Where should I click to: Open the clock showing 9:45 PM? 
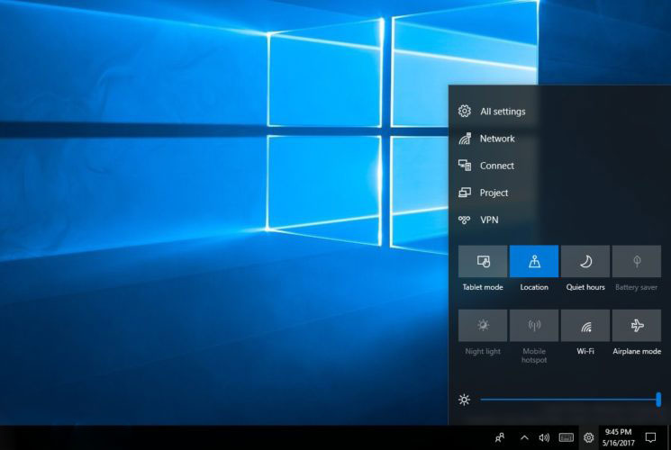coord(618,432)
